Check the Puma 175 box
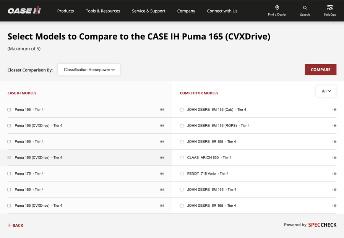 9,173
